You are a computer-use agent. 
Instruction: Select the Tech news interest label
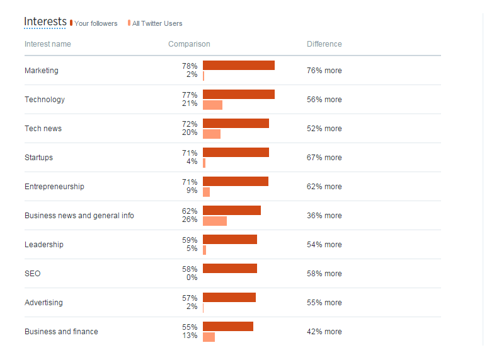click(x=43, y=129)
